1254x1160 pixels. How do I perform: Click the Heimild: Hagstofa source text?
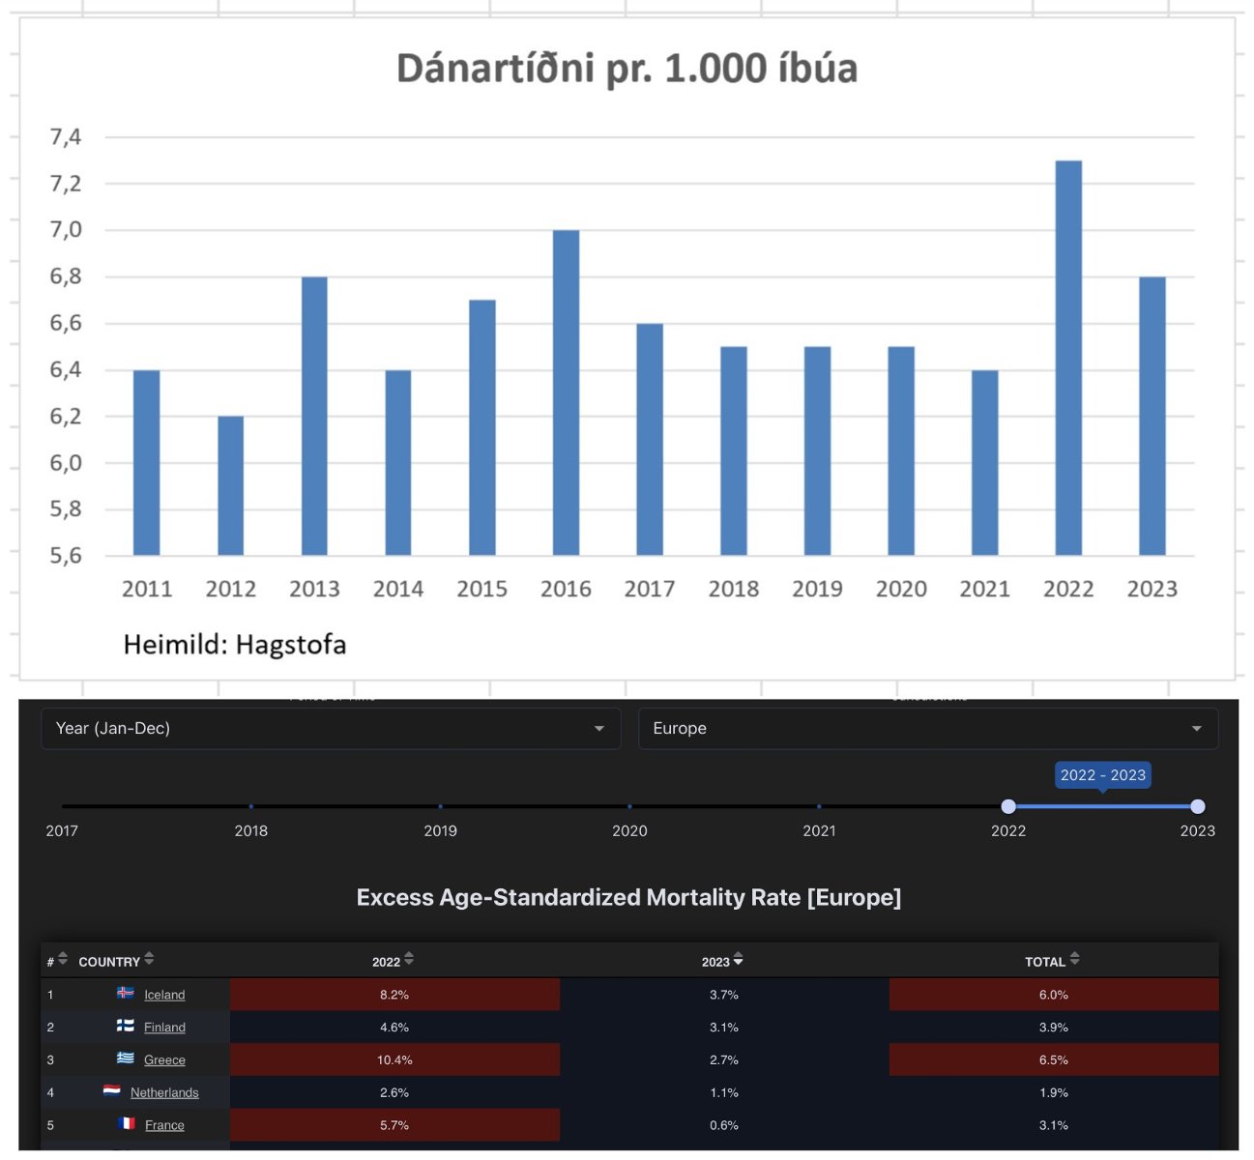235,645
